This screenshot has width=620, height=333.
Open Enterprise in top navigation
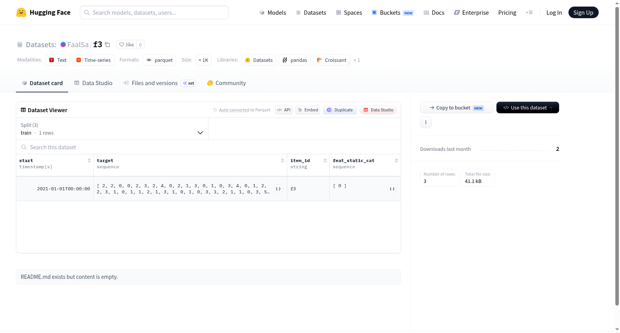coord(471,12)
